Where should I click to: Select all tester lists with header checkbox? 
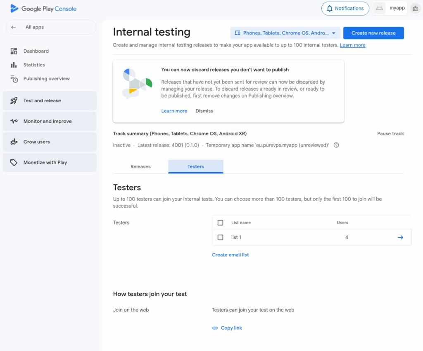coord(220,222)
